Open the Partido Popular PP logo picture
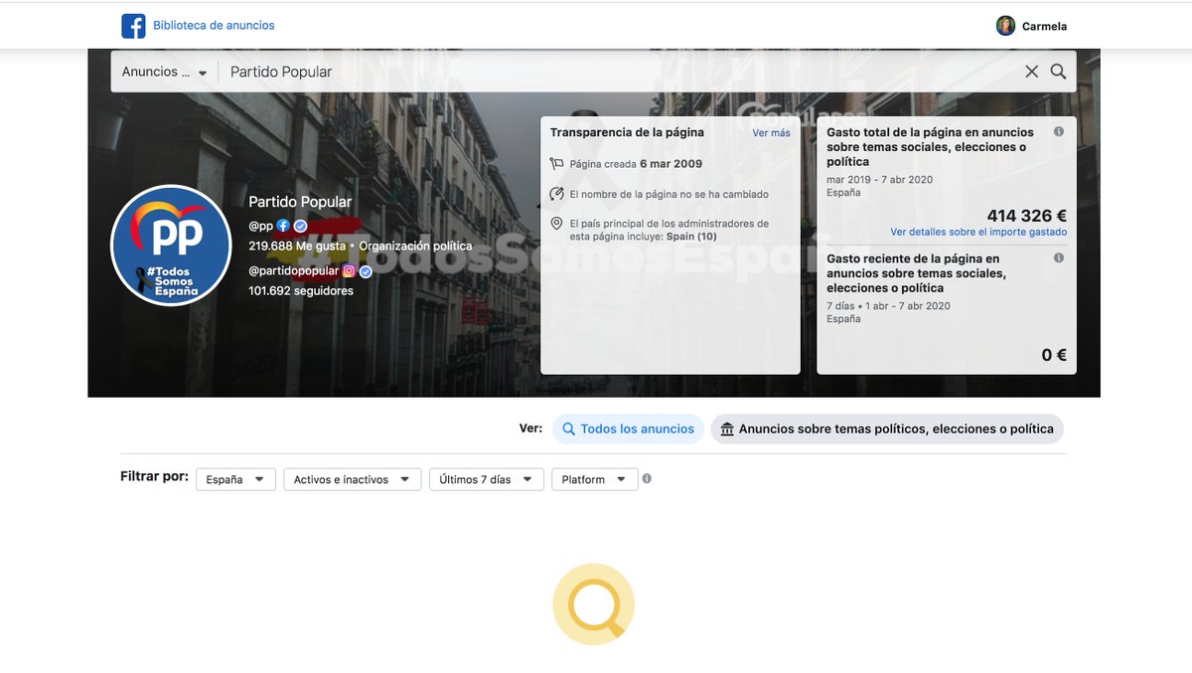The height and width of the screenshot is (673, 1192). [171, 246]
